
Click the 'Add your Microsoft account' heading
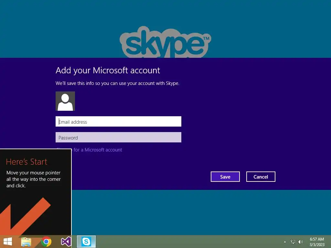coord(108,70)
